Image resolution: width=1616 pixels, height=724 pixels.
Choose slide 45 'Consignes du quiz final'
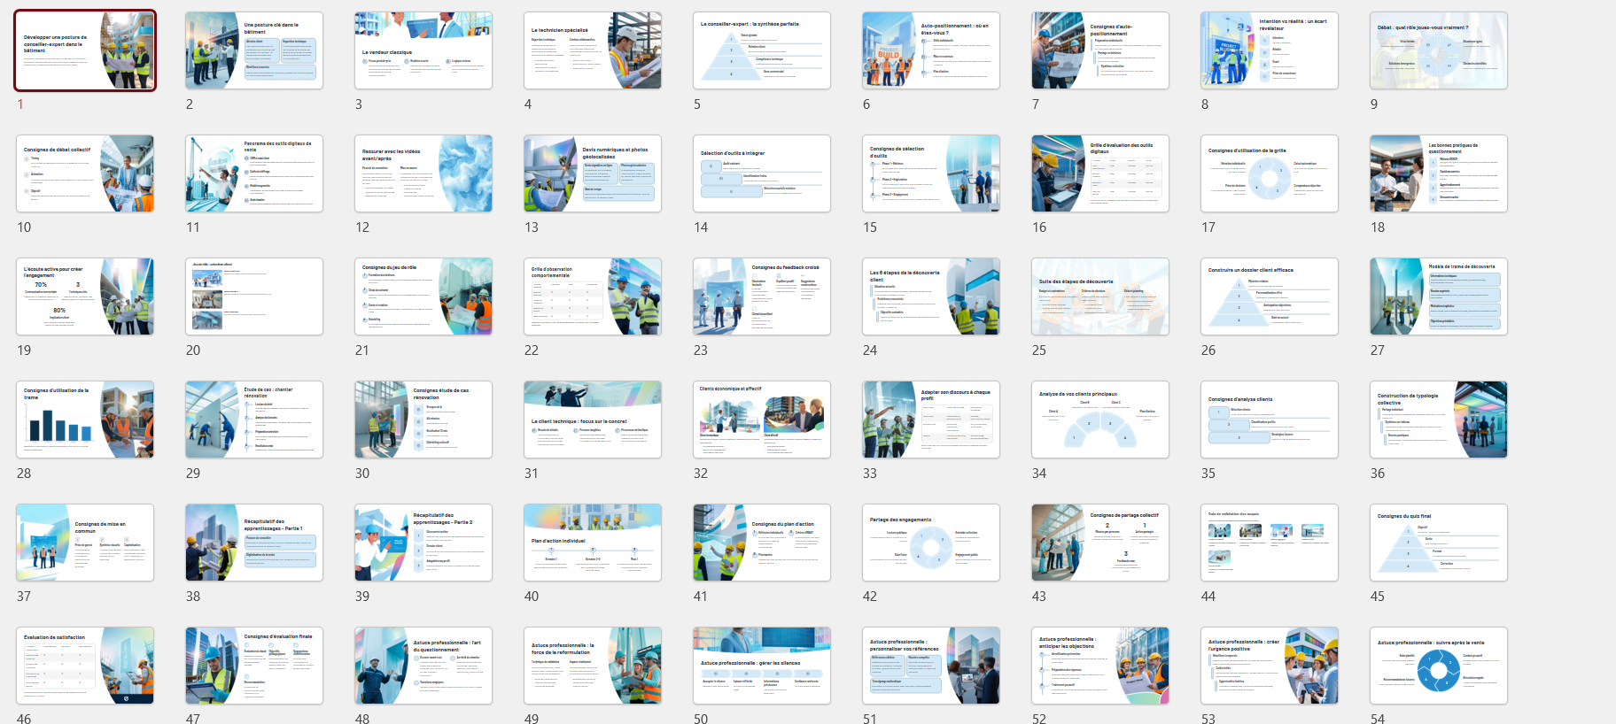point(1438,543)
